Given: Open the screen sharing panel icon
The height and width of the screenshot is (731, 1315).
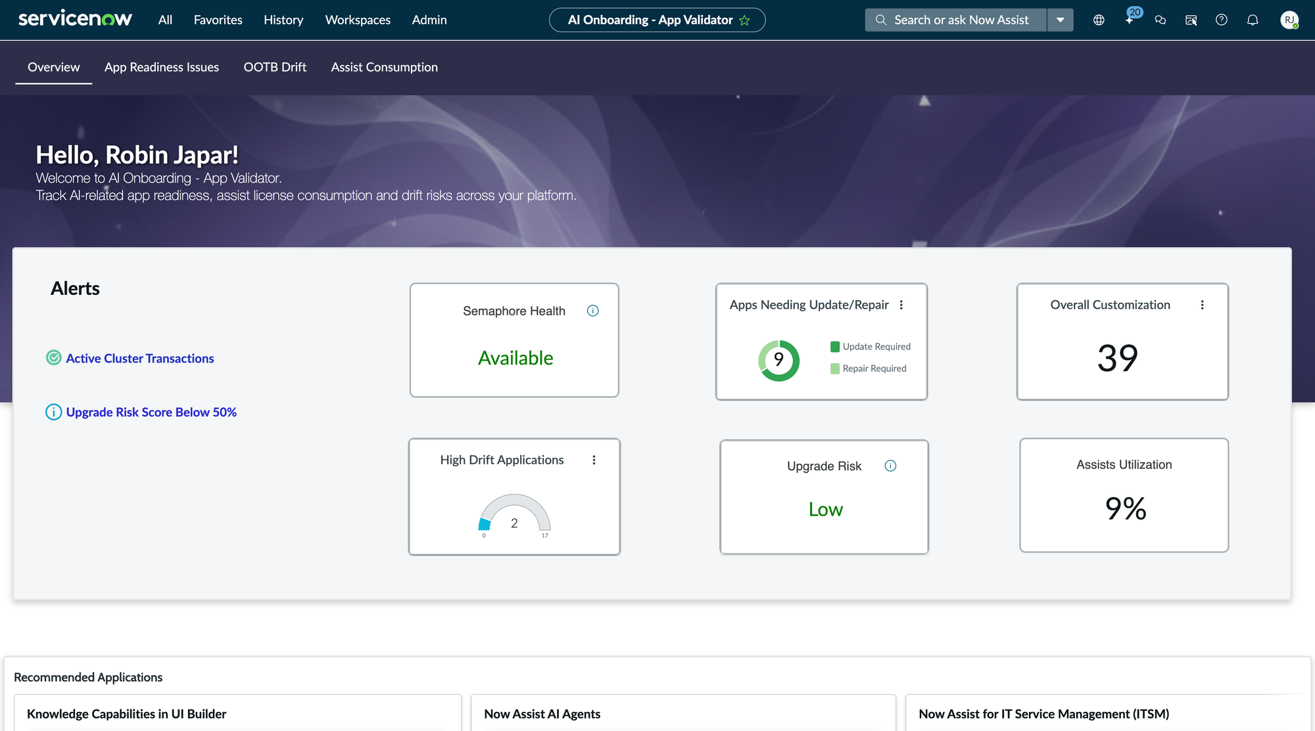Looking at the screenshot, I should tap(1191, 20).
